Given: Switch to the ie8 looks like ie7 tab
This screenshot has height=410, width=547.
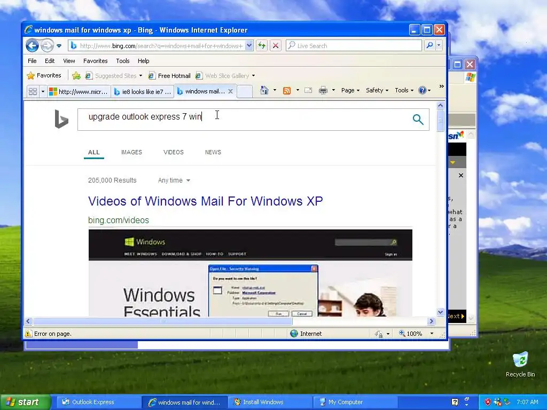Looking at the screenshot, I should [x=142, y=92].
